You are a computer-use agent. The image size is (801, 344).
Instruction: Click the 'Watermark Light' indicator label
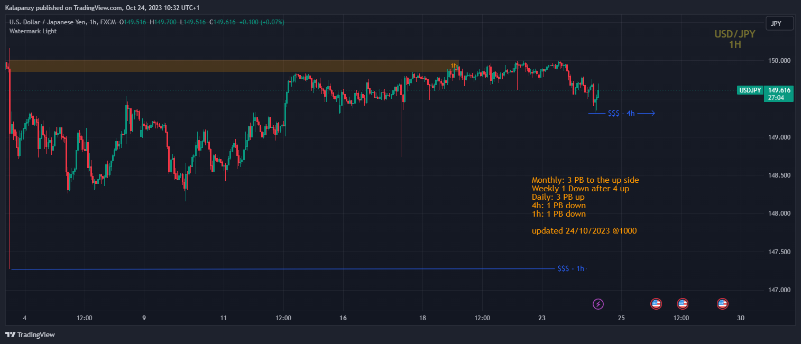click(x=33, y=31)
